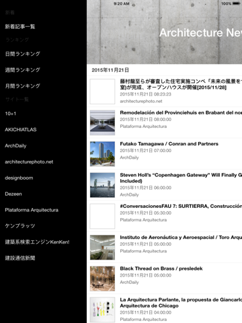242x323 pixels.
Task: Tap the battery icon in status bar
Action: tap(236, 3)
